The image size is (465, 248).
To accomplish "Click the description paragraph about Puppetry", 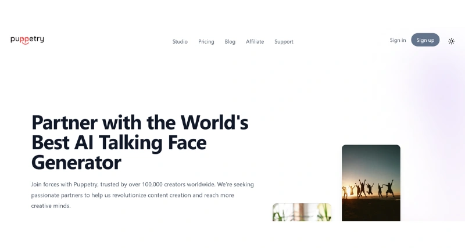I will tap(142, 195).
